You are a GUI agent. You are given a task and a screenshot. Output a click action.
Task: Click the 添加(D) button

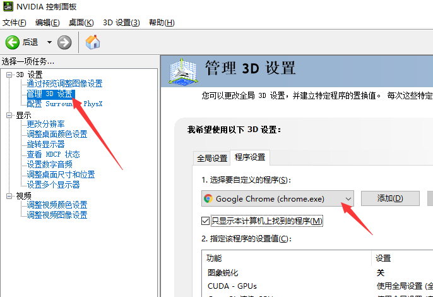pyautogui.click(x=390, y=198)
